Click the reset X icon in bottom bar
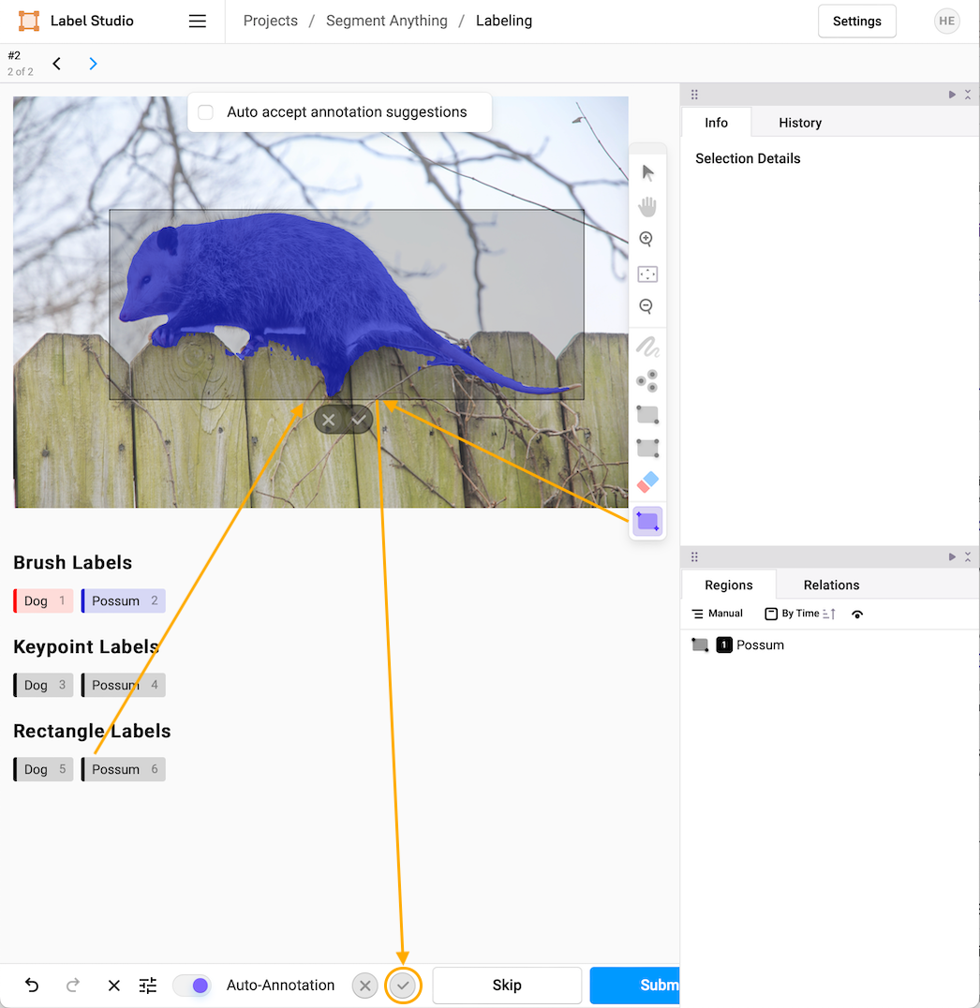980x1008 pixels. point(113,986)
